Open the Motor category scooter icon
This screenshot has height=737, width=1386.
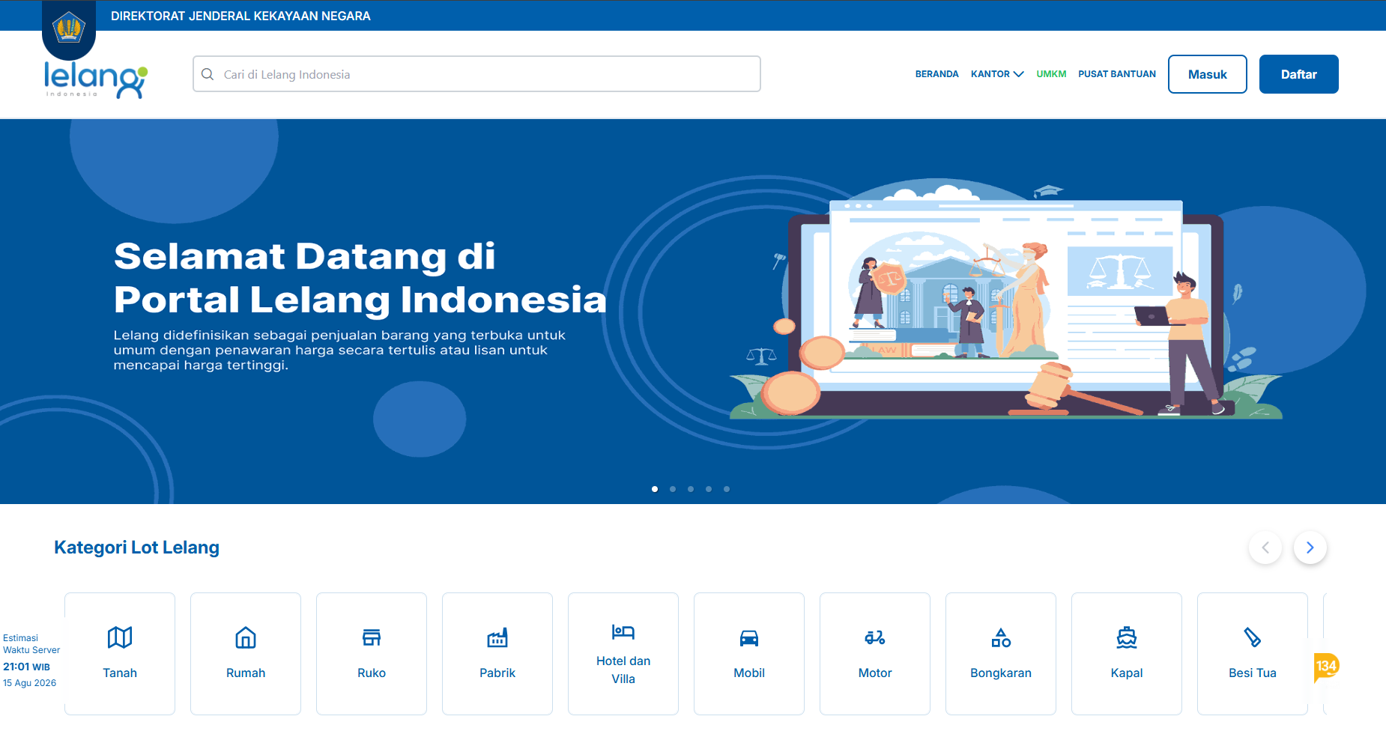875,637
